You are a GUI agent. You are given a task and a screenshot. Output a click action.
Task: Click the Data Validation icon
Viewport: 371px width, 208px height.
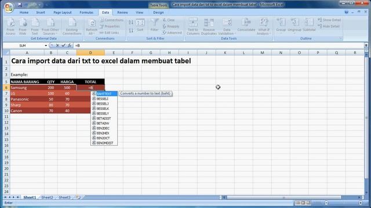227,27
